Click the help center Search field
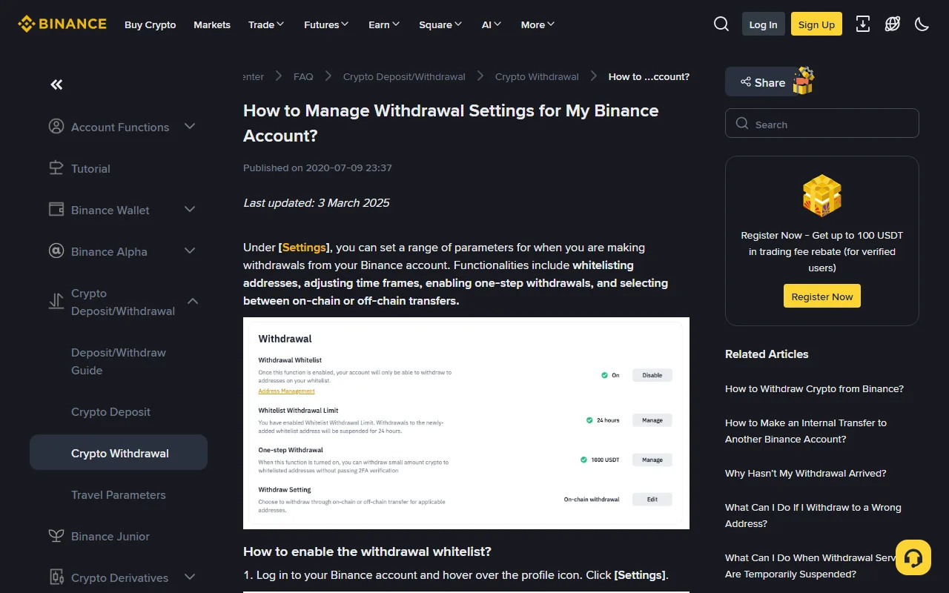The height and width of the screenshot is (593, 949). coord(822,124)
